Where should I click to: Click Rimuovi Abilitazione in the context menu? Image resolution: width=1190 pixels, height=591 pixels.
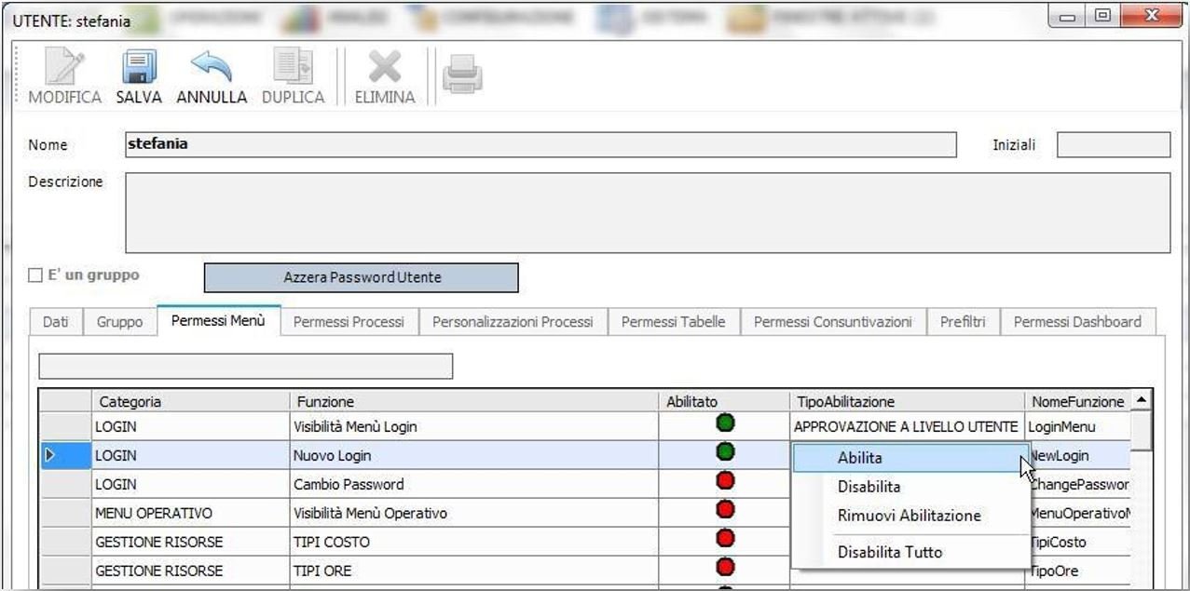910,517
